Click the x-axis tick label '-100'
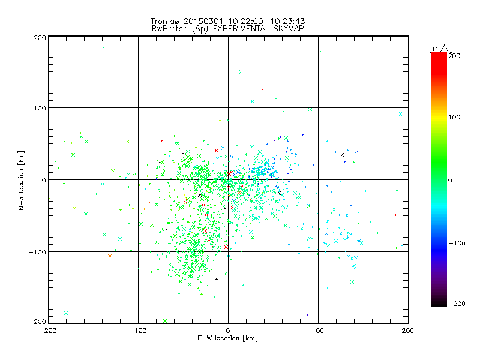The width and height of the screenshot is (480, 360). [x=138, y=331]
